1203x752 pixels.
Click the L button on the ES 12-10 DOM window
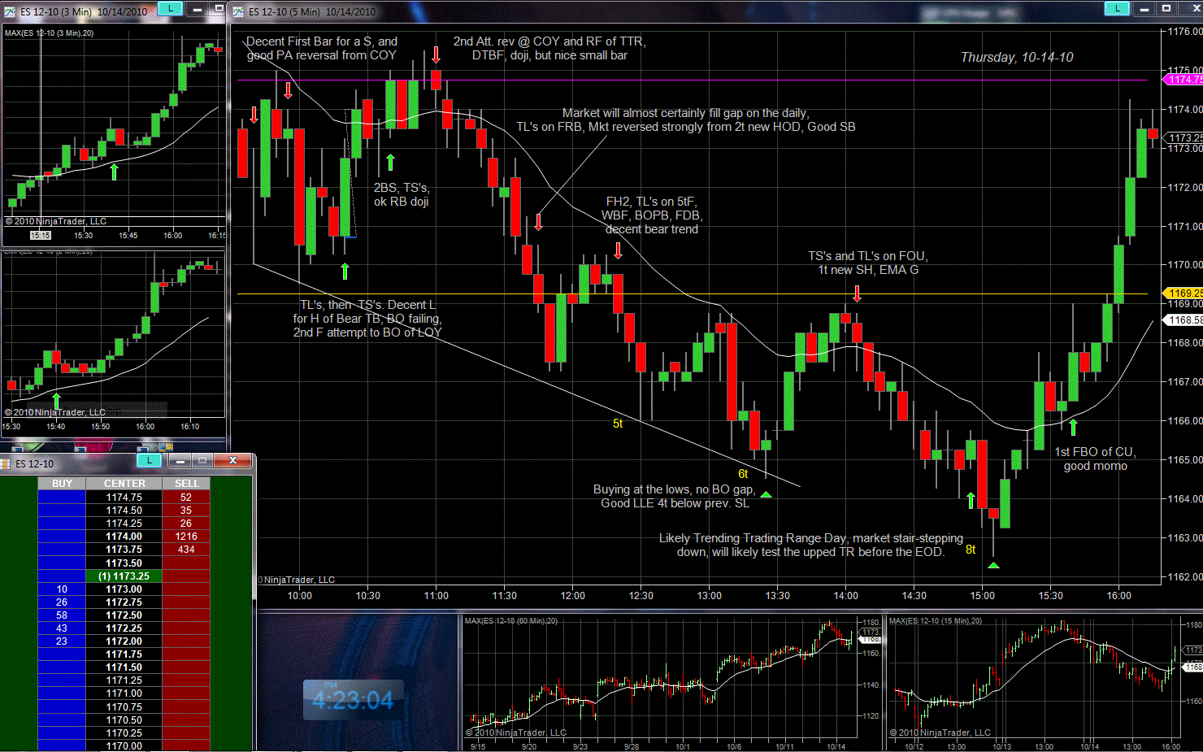click(x=150, y=461)
